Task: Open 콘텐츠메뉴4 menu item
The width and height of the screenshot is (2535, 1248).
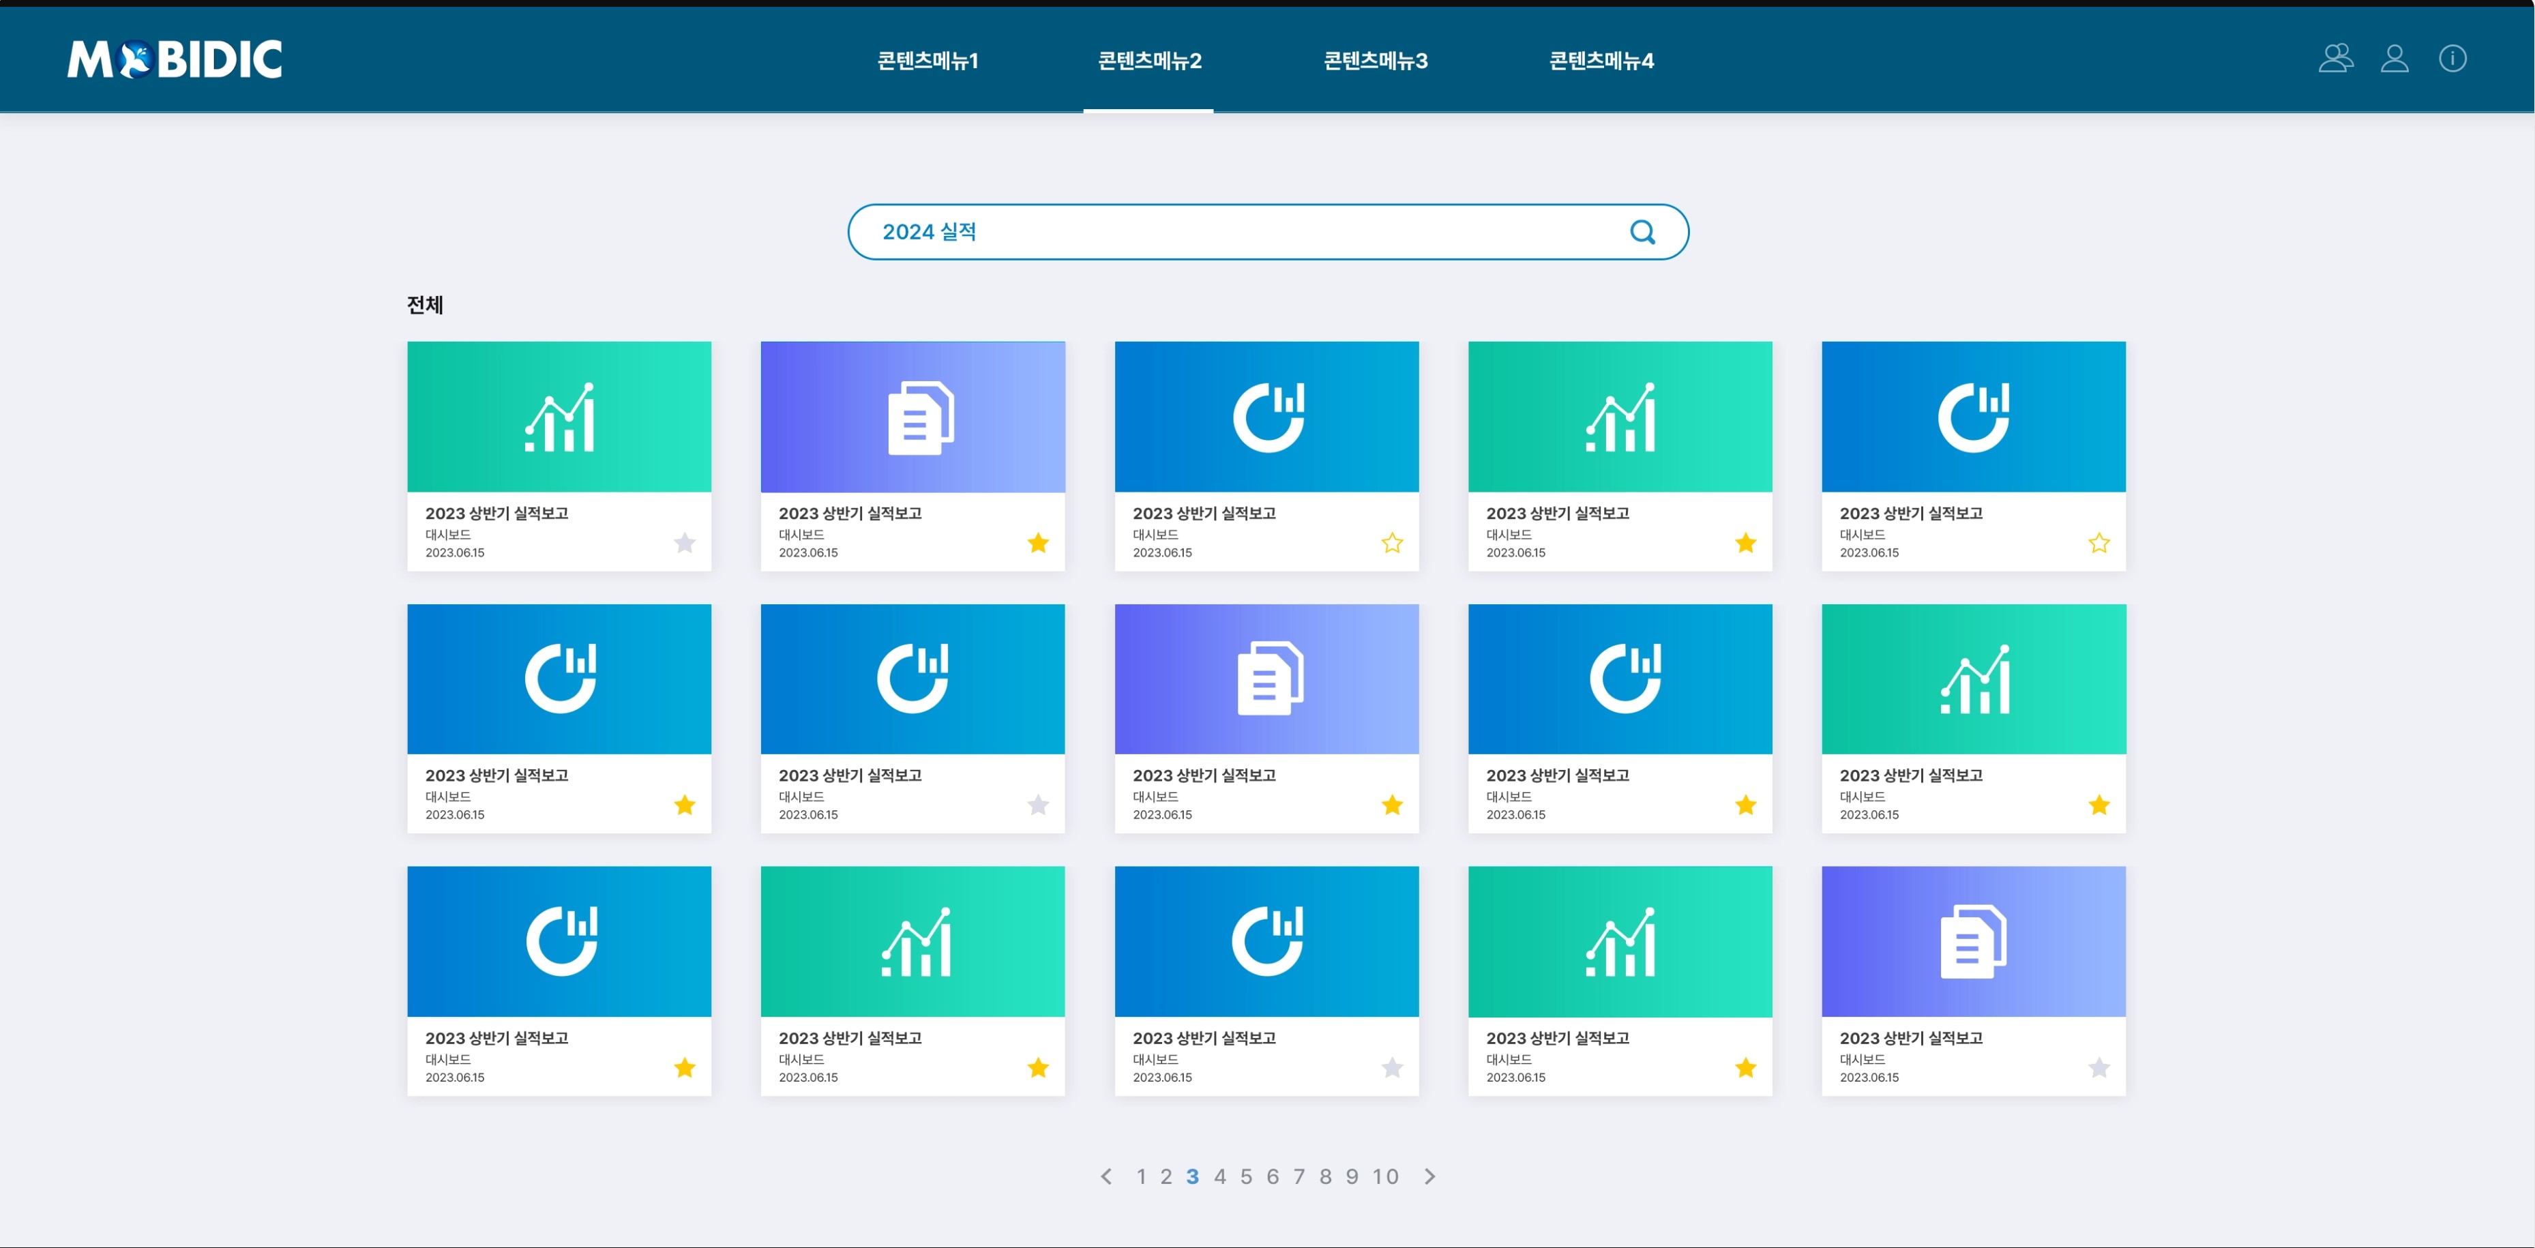Action: coord(1601,61)
